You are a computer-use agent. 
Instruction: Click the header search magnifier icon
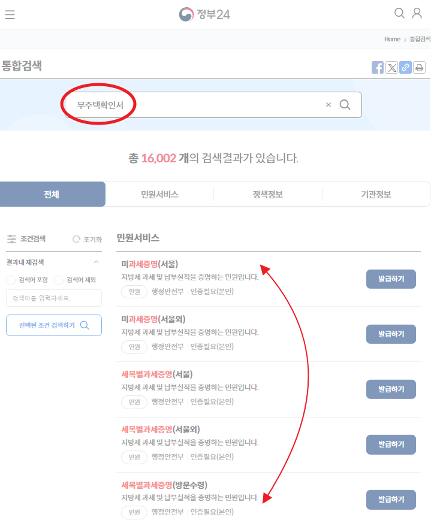(x=399, y=13)
